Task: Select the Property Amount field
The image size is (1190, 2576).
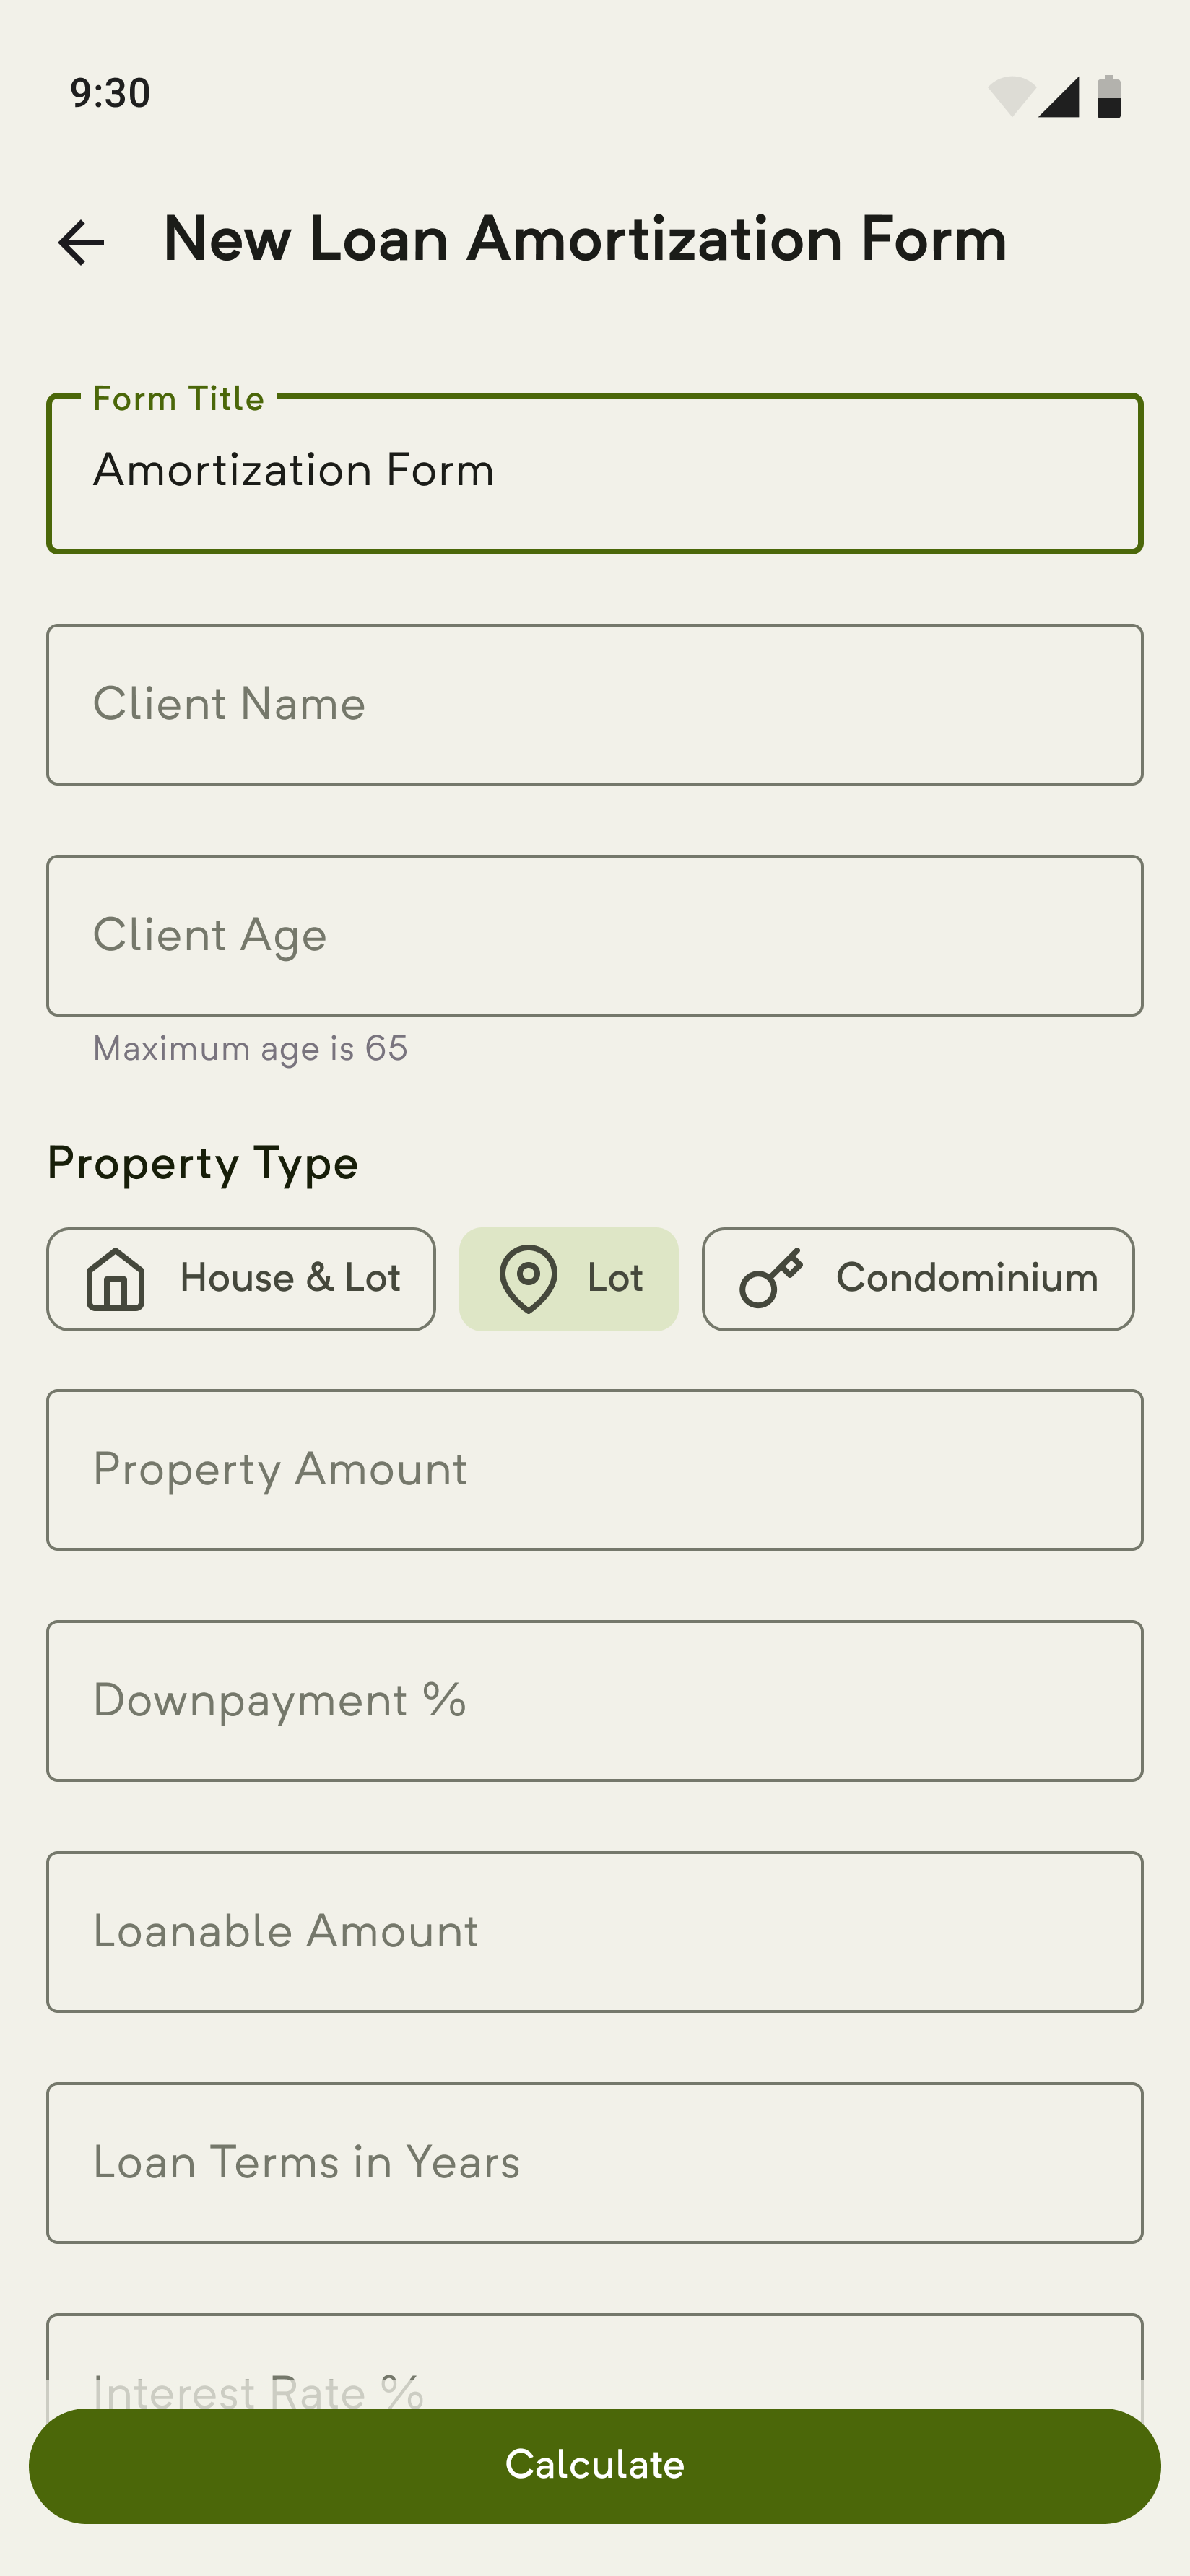Action: (x=595, y=1469)
